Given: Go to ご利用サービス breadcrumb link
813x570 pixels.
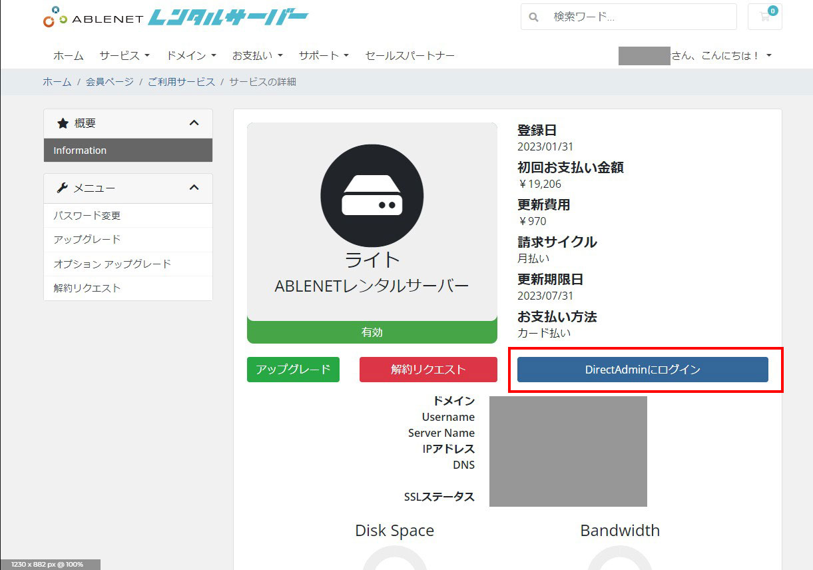Looking at the screenshot, I should coord(181,82).
